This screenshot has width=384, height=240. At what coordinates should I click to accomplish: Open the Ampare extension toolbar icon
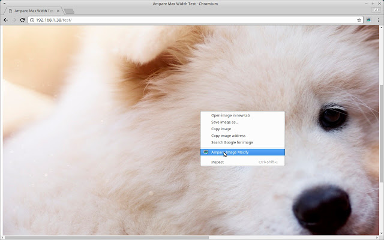click(368, 20)
